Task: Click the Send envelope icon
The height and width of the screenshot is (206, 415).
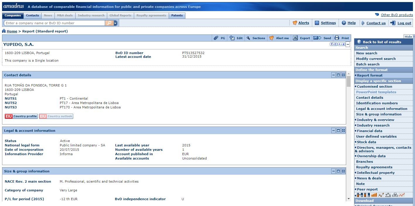Action: [317, 38]
